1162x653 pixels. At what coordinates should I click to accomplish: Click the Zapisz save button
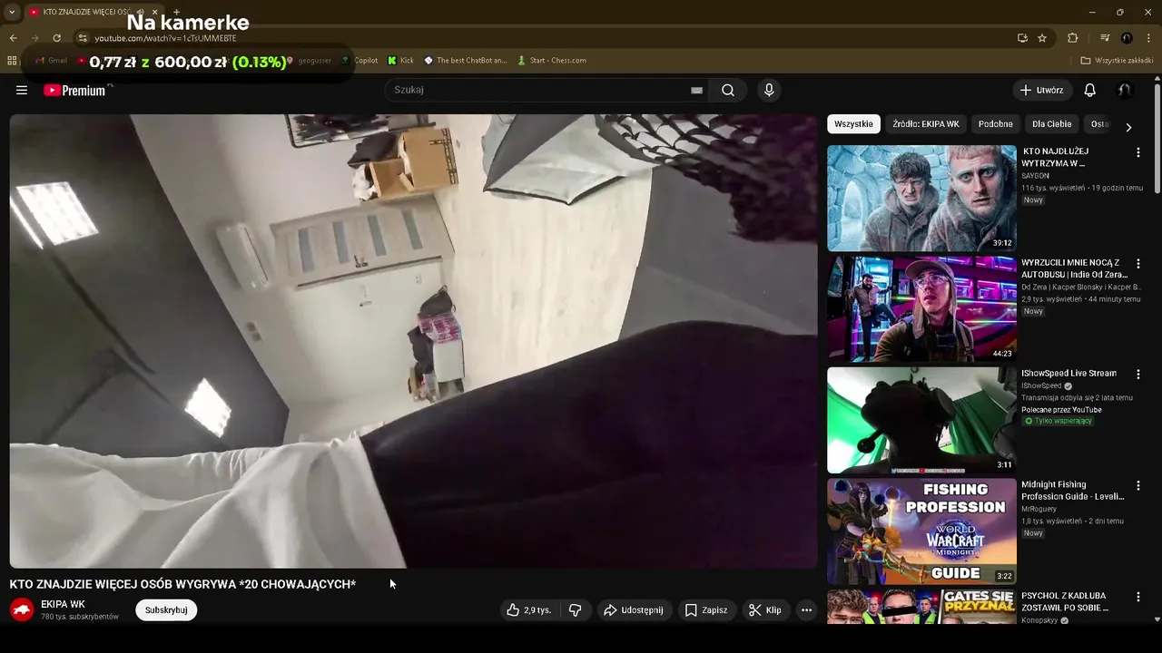coord(705,610)
